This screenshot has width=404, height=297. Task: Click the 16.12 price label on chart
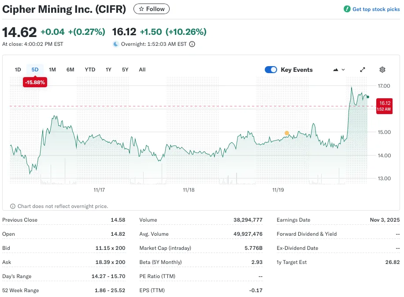[x=385, y=106]
